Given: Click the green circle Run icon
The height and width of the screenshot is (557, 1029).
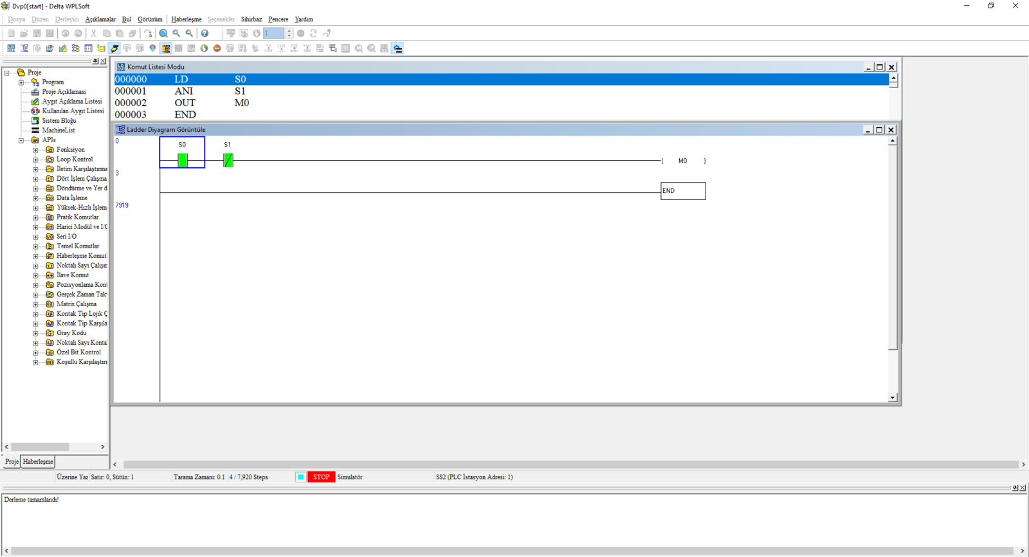Looking at the screenshot, I should [x=204, y=48].
